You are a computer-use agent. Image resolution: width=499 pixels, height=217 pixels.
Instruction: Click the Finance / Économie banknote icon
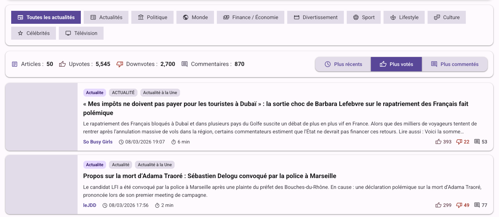click(x=226, y=17)
